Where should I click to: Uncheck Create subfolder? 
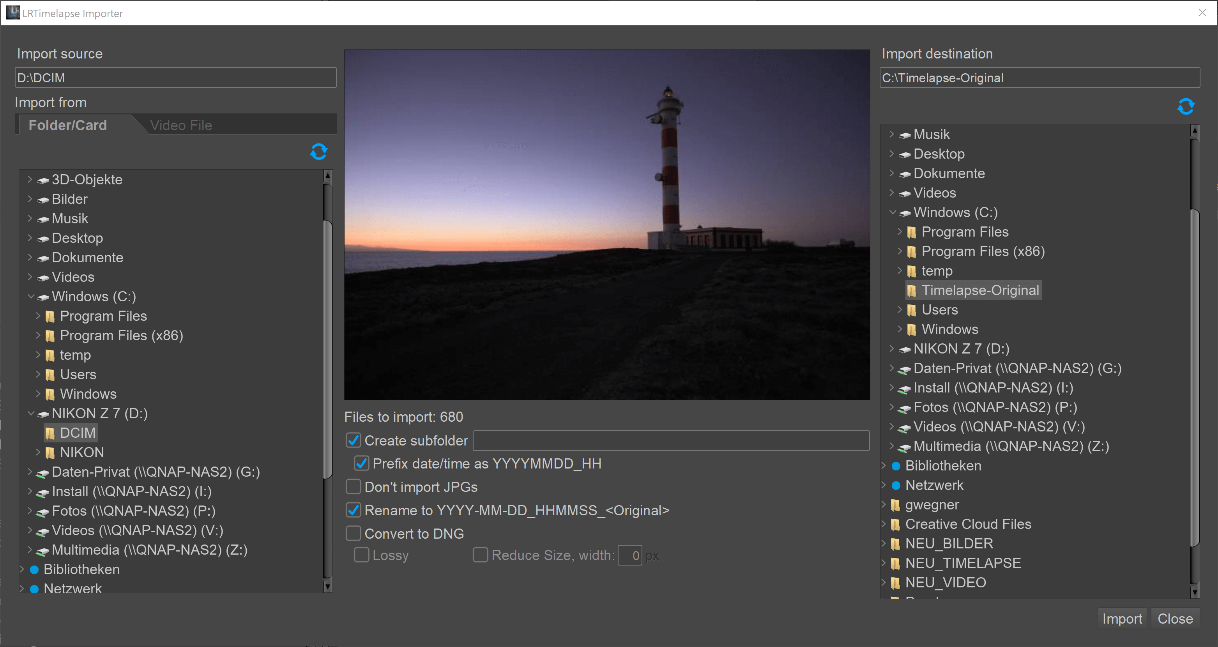pyautogui.click(x=353, y=440)
